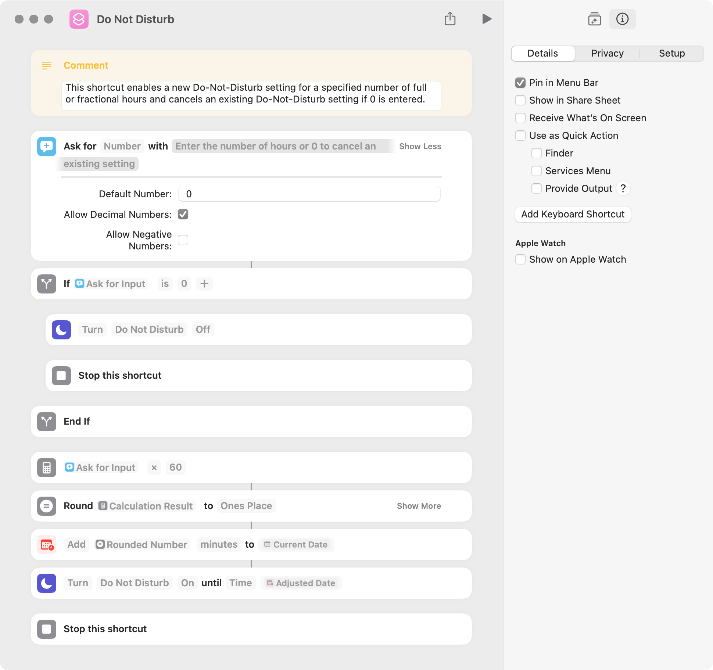
Task: Click the Add operation token in Adjust Date
Action: (76, 544)
